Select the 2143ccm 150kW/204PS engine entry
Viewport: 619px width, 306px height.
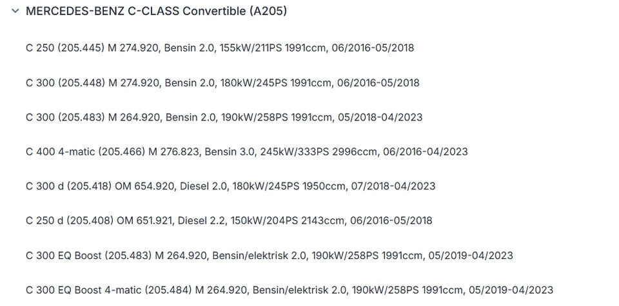click(229, 220)
